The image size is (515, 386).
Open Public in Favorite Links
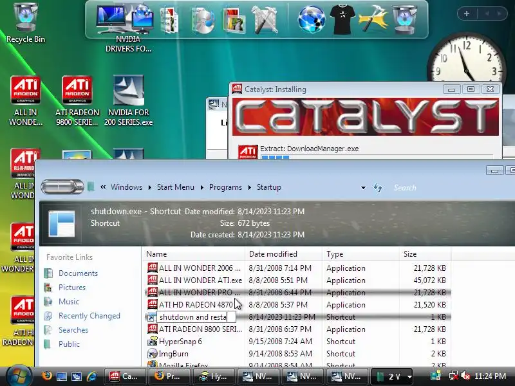point(69,344)
